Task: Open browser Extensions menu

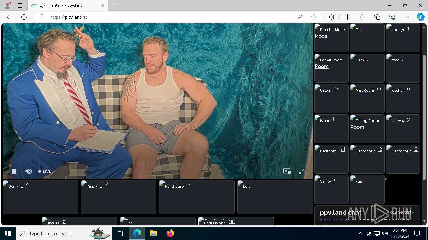Action: [x=331, y=17]
